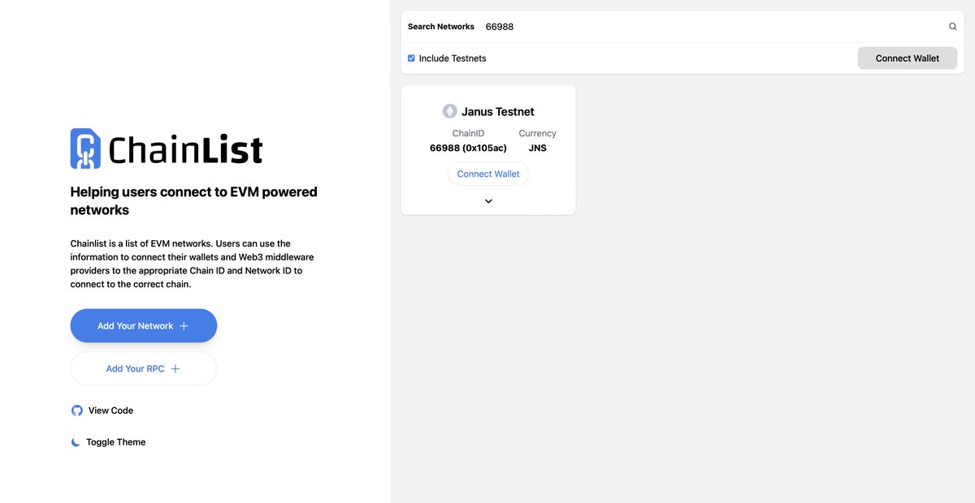Click the Currency column label
Viewport: 975px width, 503px height.
[x=538, y=133]
